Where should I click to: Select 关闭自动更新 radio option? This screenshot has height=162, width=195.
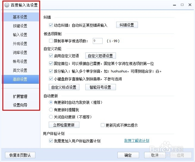pyautogui.click(x=51, y=117)
